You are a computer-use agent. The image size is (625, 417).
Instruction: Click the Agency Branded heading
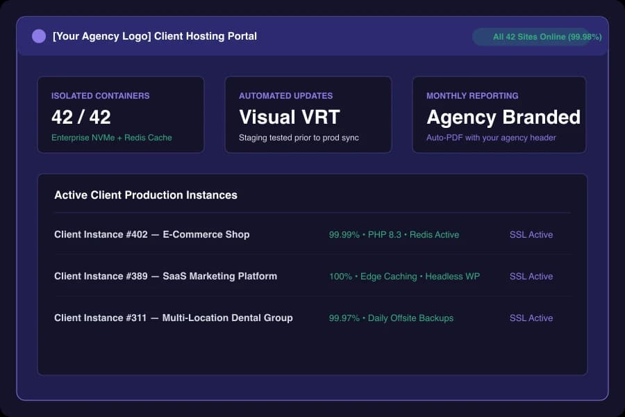503,117
